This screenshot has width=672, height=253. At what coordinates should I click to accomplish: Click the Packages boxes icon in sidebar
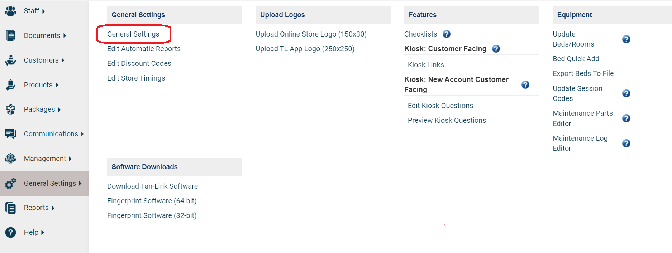click(x=11, y=109)
